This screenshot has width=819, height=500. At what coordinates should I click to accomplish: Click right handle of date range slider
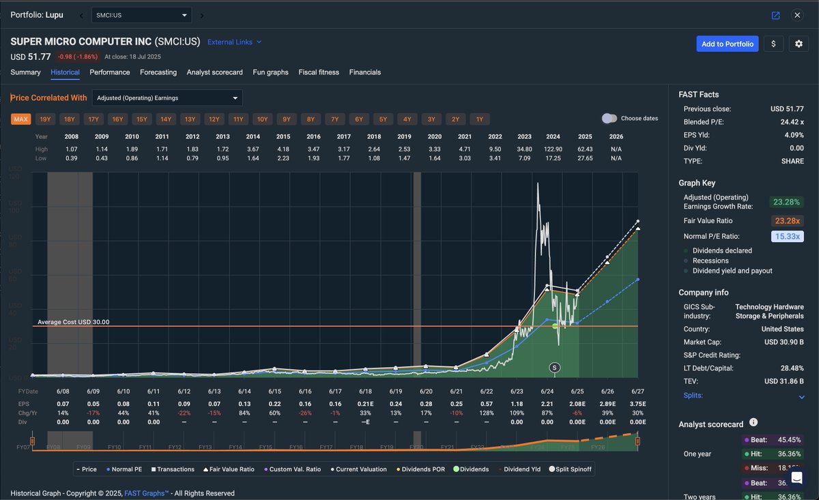click(637, 441)
